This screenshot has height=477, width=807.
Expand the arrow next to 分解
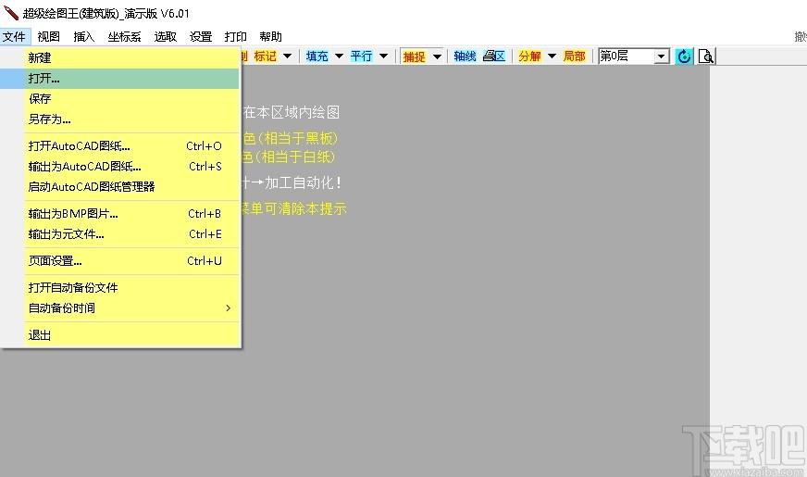[x=552, y=56]
